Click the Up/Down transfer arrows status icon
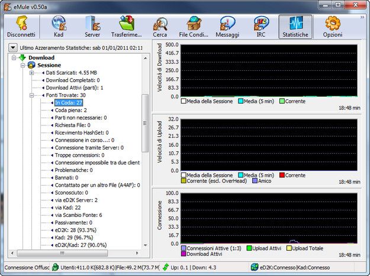 [166, 267]
